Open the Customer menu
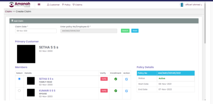Screen dimensions: 213x104 pos(53,5)
